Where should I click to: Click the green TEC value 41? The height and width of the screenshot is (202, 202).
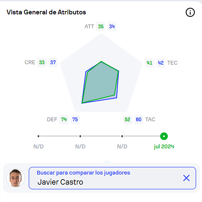(150, 63)
